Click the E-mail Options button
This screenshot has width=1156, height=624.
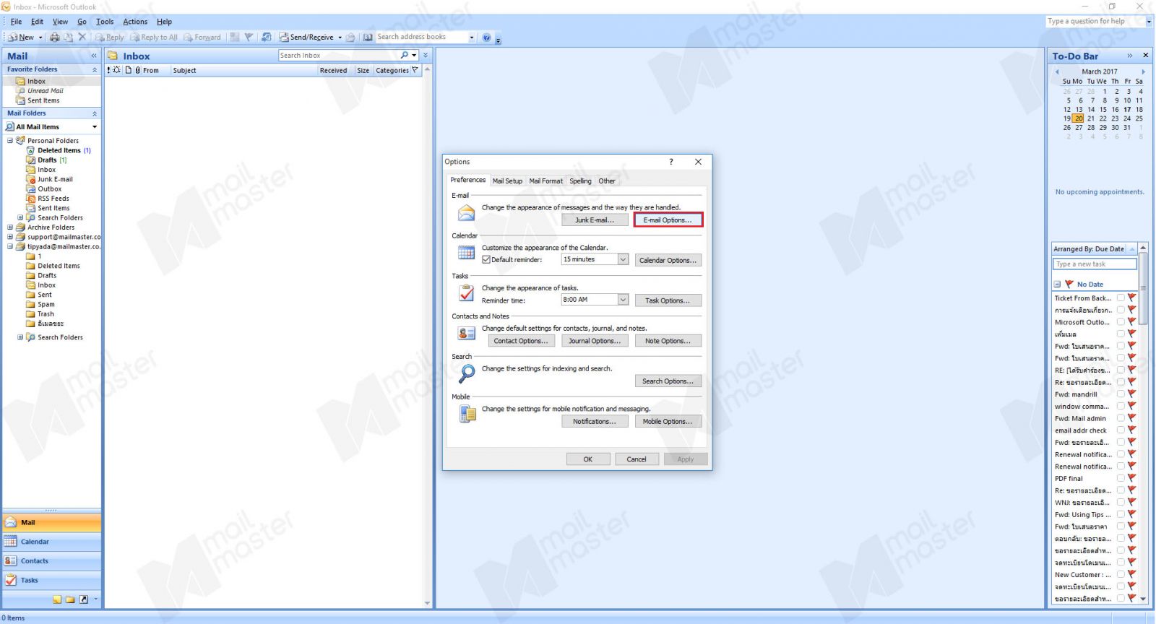point(668,220)
